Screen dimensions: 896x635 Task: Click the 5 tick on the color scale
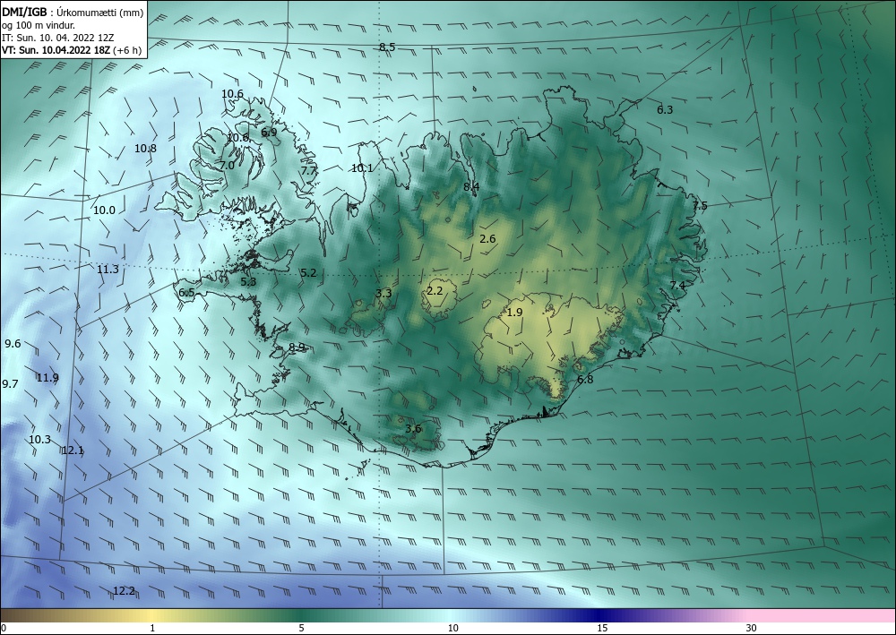tap(301, 629)
